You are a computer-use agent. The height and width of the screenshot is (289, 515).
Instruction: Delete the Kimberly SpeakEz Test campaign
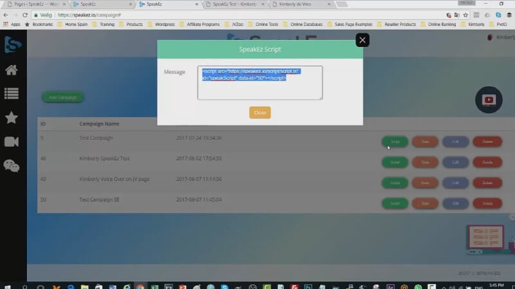pyautogui.click(x=487, y=162)
